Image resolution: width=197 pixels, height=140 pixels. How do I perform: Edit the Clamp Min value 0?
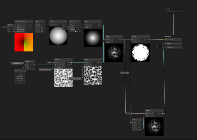pos(65,27)
